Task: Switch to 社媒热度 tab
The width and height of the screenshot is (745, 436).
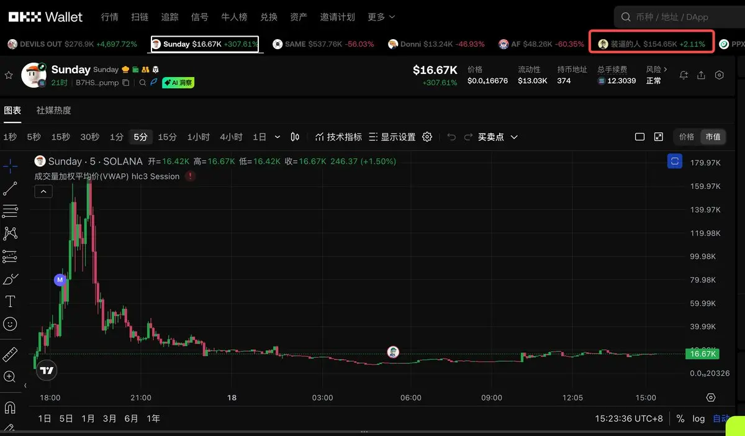Action: click(53, 110)
